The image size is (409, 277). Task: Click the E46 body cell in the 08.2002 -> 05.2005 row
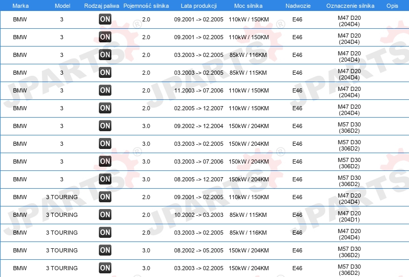click(x=298, y=250)
